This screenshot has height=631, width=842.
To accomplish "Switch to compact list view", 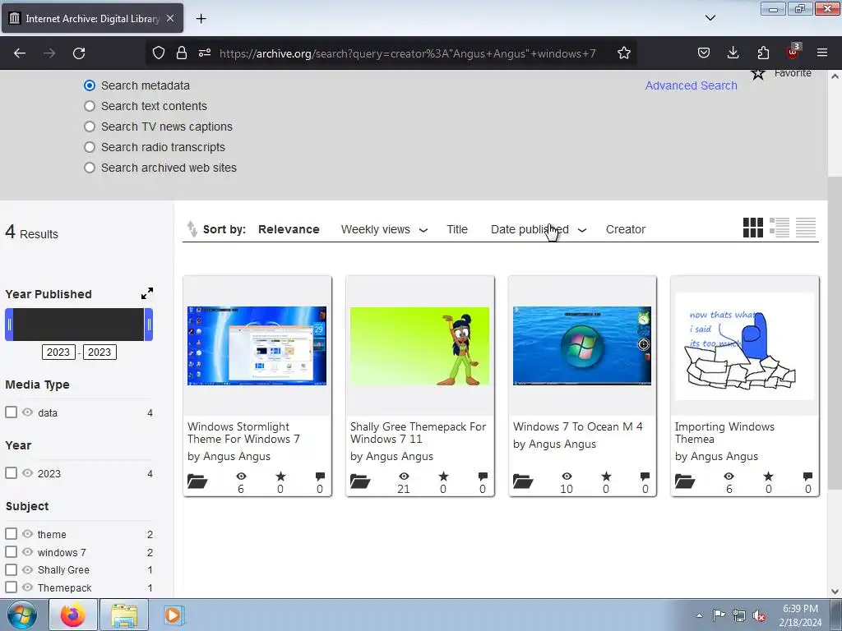I will pyautogui.click(x=806, y=228).
